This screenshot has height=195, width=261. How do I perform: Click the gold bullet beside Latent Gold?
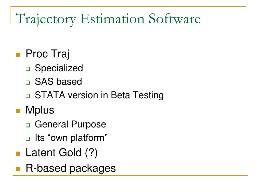click(18, 154)
